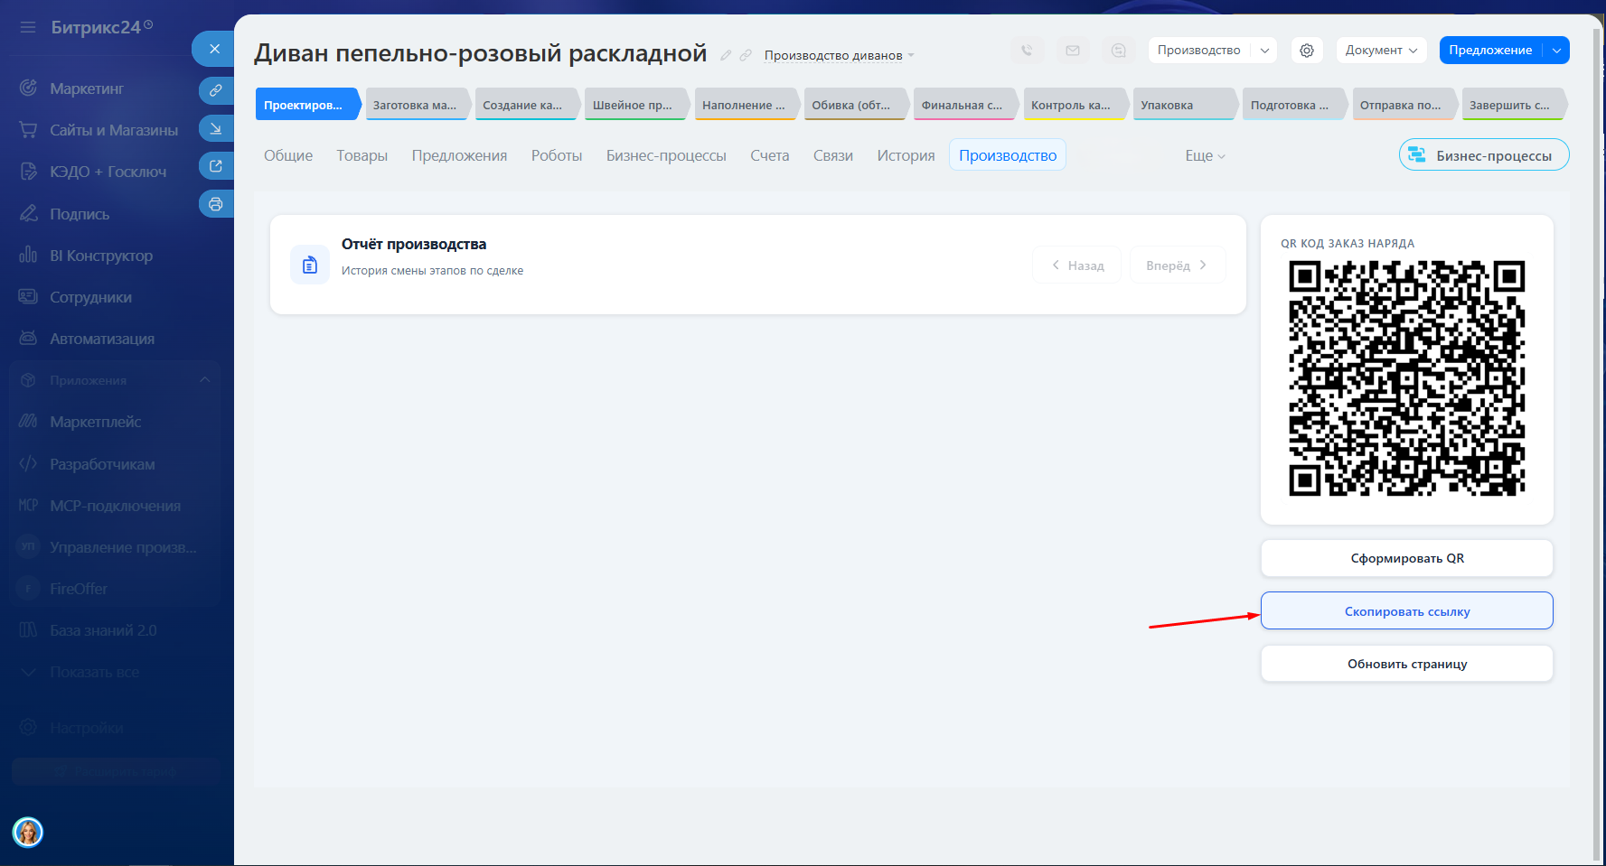Open Управление произв... app in the sidebar
This screenshot has width=1606, height=866.
click(x=123, y=547)
